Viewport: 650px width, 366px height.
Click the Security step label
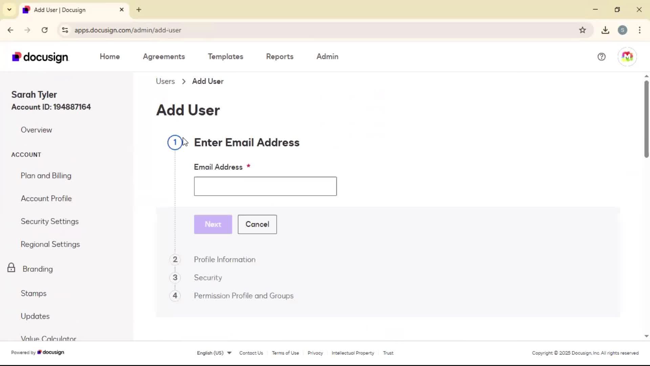coord(208,278)
